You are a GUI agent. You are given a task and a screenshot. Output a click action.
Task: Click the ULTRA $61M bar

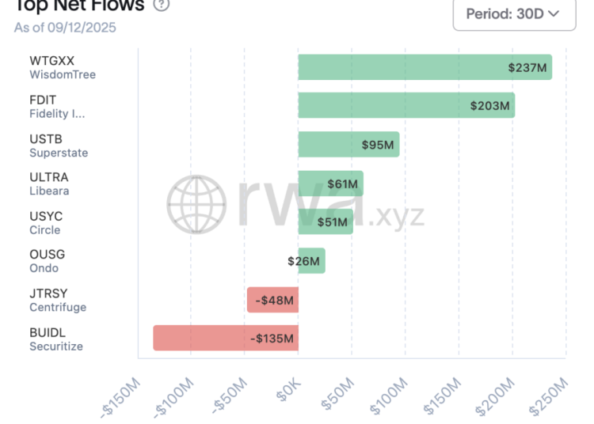pos(330,184)
